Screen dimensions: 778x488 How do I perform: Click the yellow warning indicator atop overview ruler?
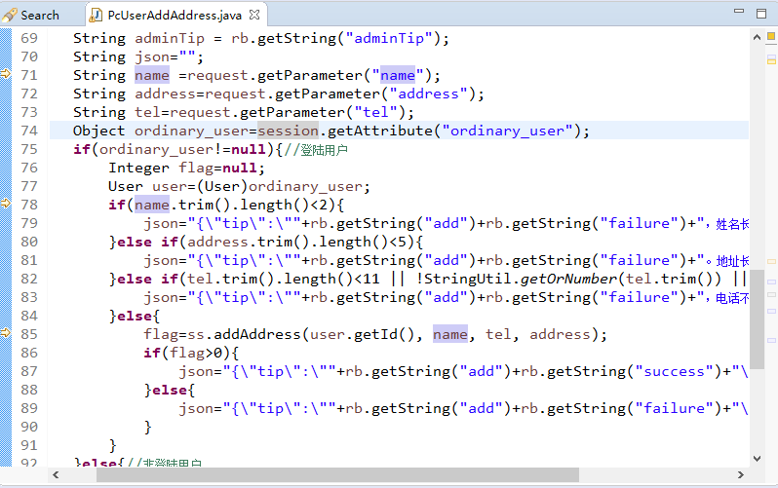pos(771,36)
